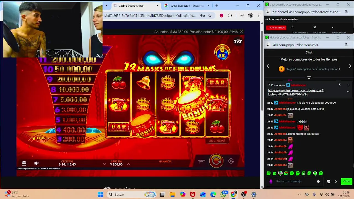Open the chat emoji picker

coord(318,181)
